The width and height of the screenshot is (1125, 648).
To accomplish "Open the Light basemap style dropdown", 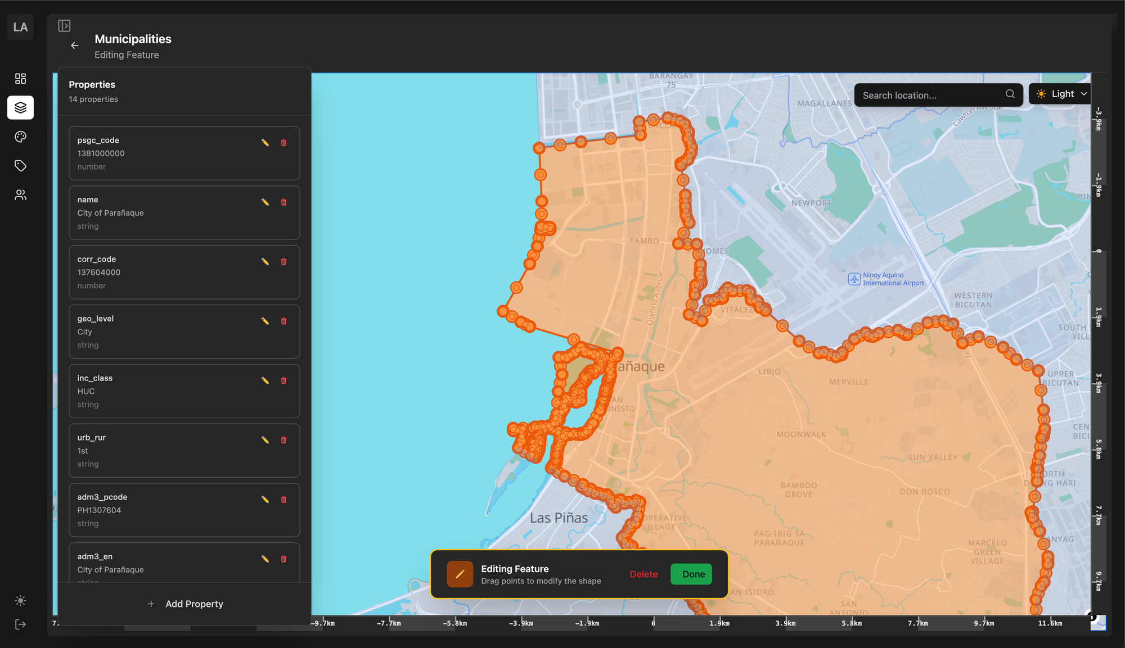I will click(x=1061, y=94).
